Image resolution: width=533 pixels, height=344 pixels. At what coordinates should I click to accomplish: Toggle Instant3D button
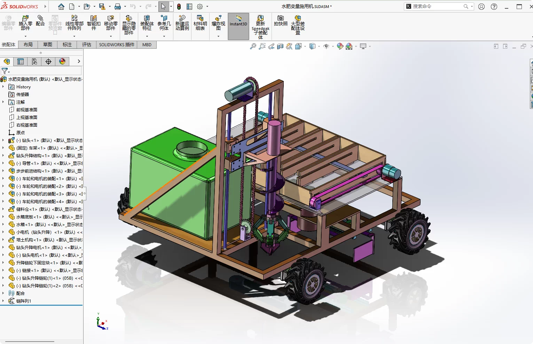coord(238,26)
